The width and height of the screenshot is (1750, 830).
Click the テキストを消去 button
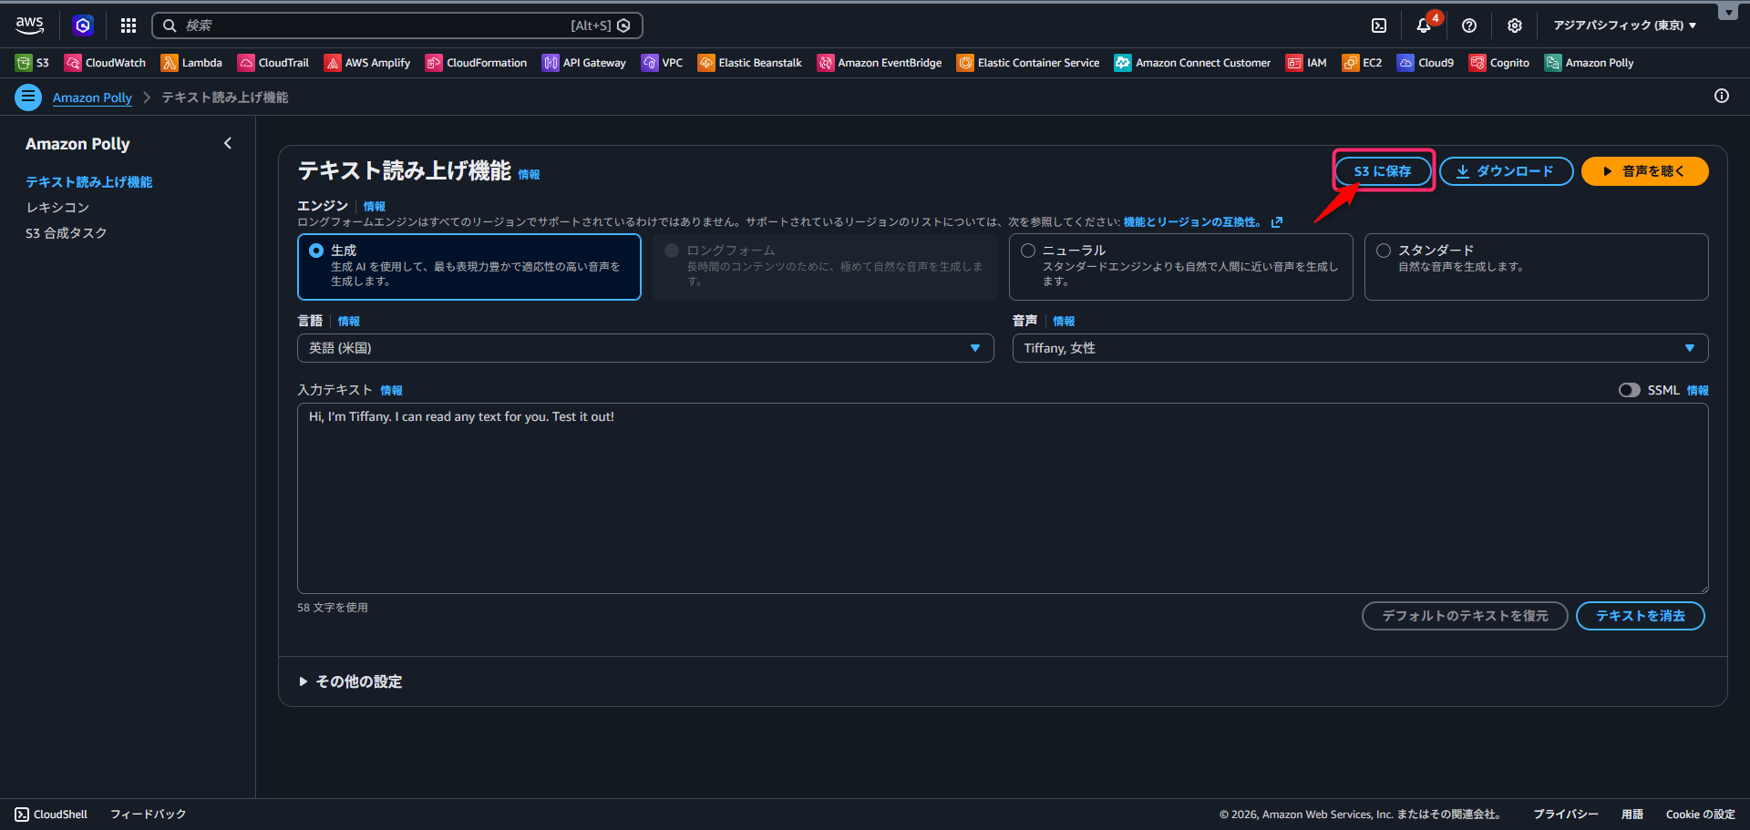1641,616
